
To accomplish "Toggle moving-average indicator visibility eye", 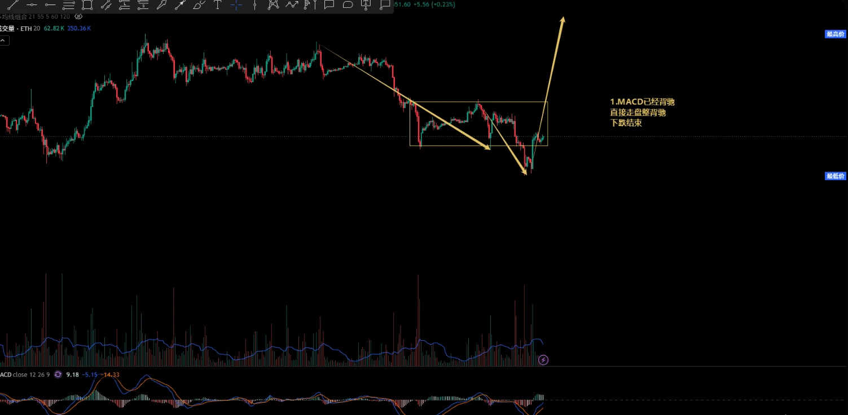I will (x=78, y=17).
